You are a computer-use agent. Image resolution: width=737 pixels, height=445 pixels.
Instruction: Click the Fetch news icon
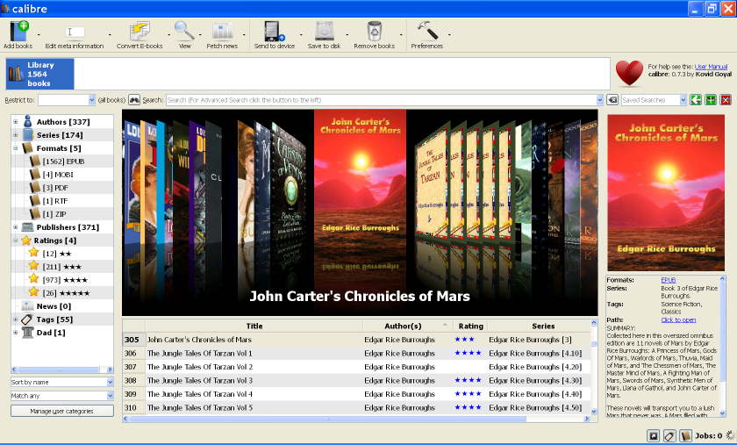pos(222,31)
